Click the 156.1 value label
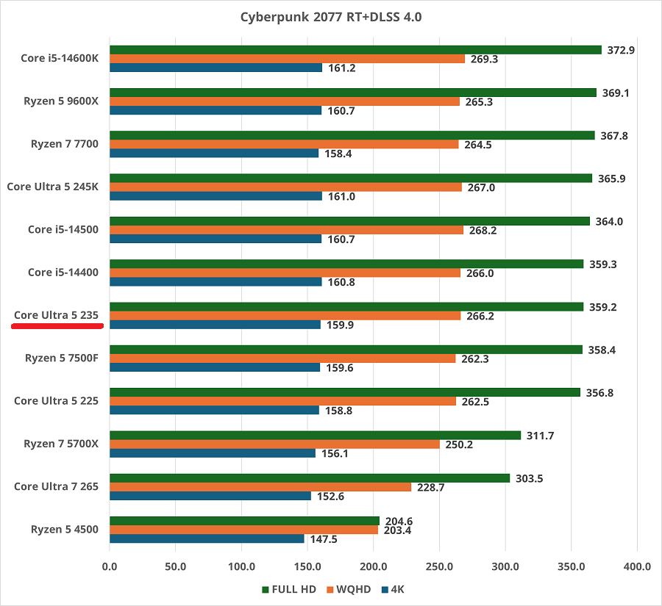Screen dimensions: 662x606 tap(335, 454)
